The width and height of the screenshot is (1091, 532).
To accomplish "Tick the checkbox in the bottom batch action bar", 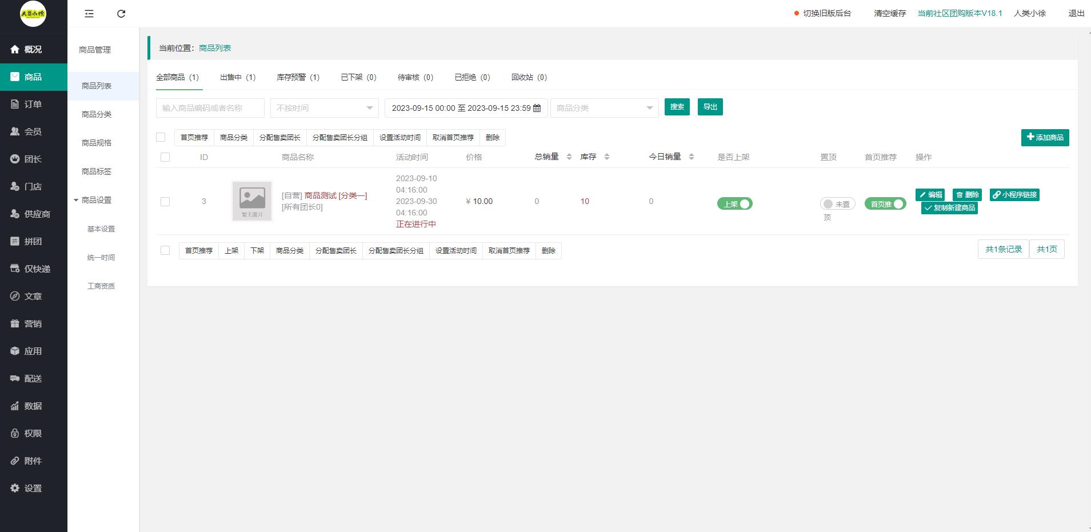I will [x=165, y=250].
